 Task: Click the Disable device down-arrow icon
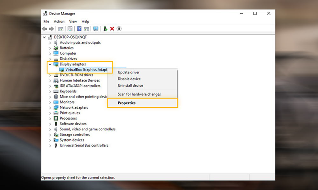coord(119,29)
